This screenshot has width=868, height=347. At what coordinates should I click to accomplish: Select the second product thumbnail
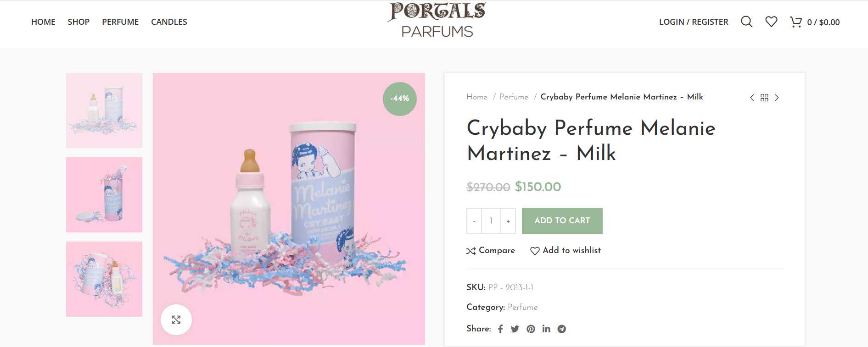104,194
